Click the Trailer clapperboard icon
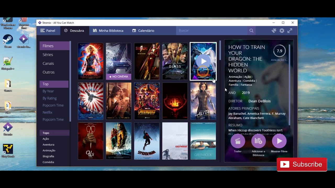335x188 pixels. point(238,141)
